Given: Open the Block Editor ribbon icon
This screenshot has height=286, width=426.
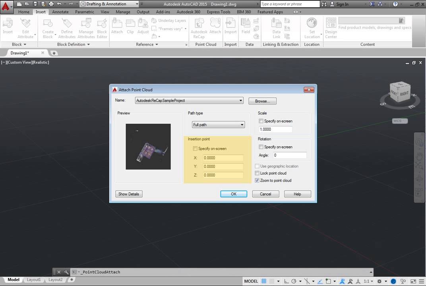Looking at the screenshot, I should pos(102,23).
